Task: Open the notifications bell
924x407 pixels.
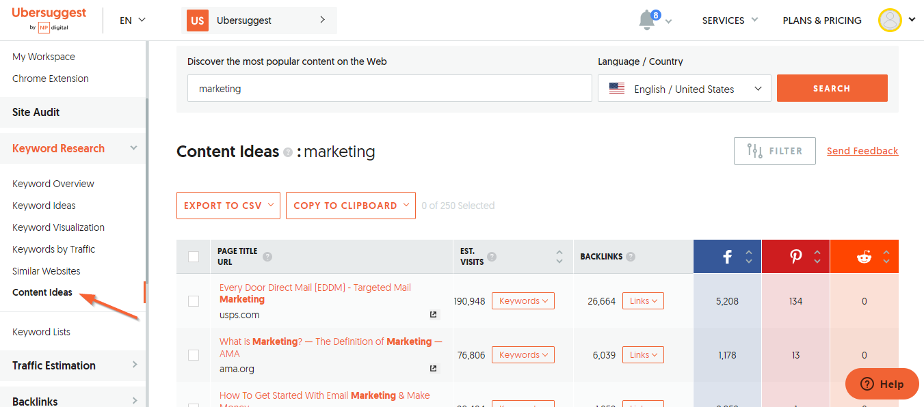Action: (x=647, y=20)
